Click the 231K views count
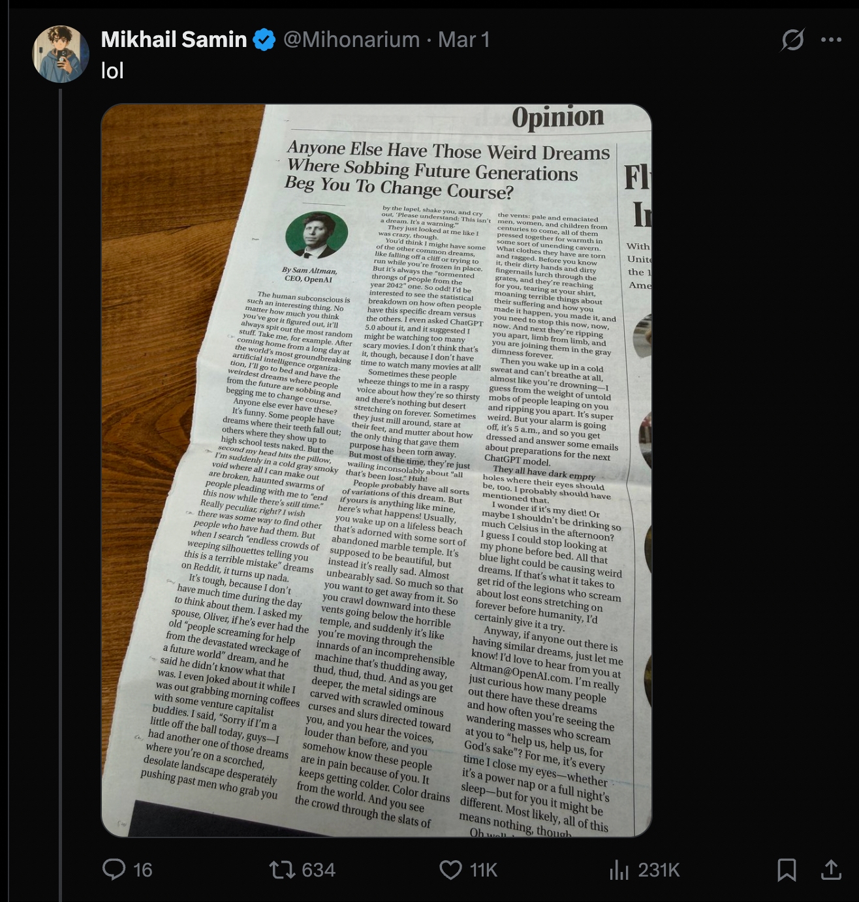Screen dimensions: 859x902 pyautogui.click(x=659, y=870)
